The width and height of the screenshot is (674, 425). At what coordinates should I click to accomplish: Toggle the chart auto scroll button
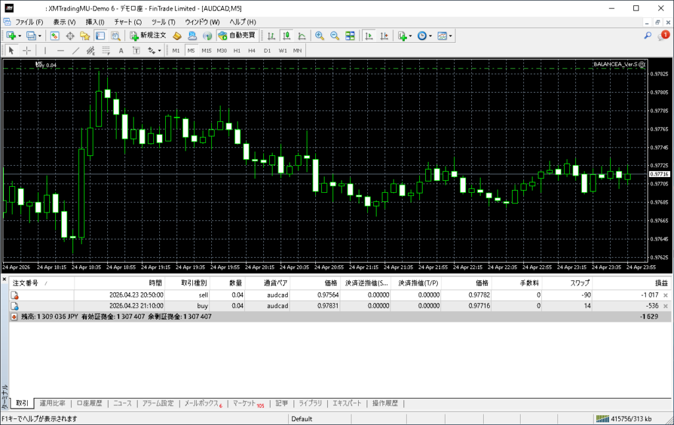click(x=369, y=36)
